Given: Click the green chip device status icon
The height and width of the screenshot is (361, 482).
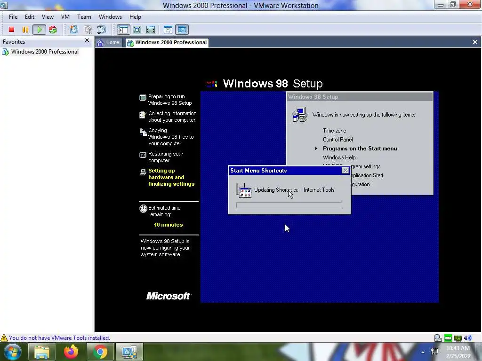Looking at the screenshot, I should click(458, 338).
